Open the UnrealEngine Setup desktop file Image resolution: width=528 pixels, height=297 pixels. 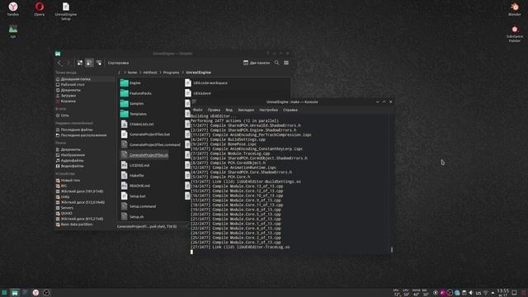pos(66,11)
